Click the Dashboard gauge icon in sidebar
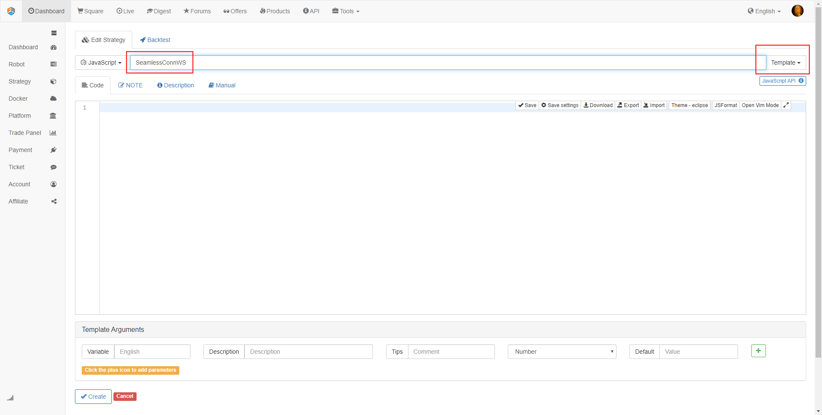Screen dimensions: 822x415 [54, 48]
